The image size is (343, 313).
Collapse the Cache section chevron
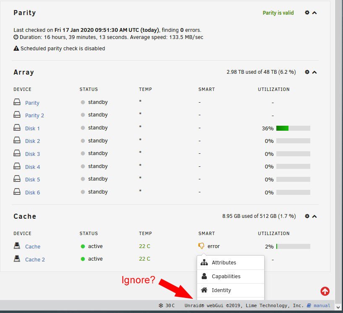point(314,216)
